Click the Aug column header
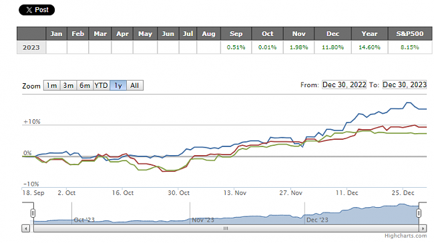The height and width of the screenshot is (243, 434). 209,34
